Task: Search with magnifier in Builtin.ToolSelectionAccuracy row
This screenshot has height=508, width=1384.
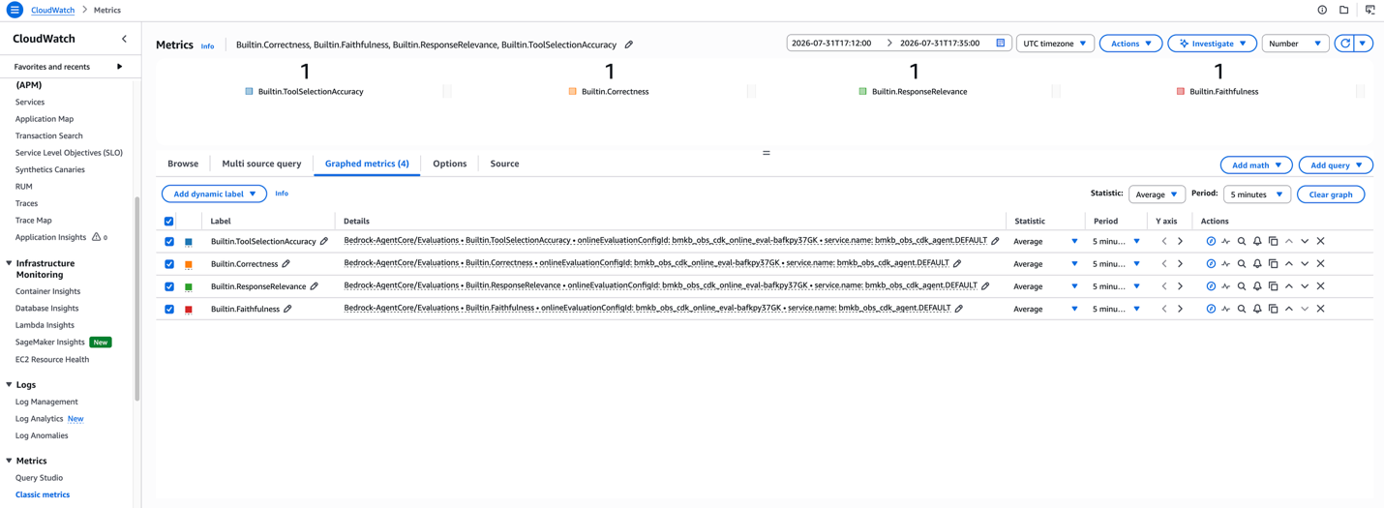Action: (x=1242, y=241)
